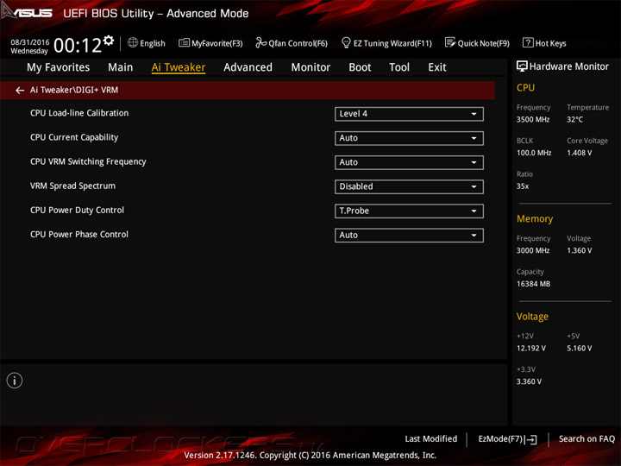Click the ASUS logo
The height and width of the screenshot is (466, 621).
[x=27, y=12]
